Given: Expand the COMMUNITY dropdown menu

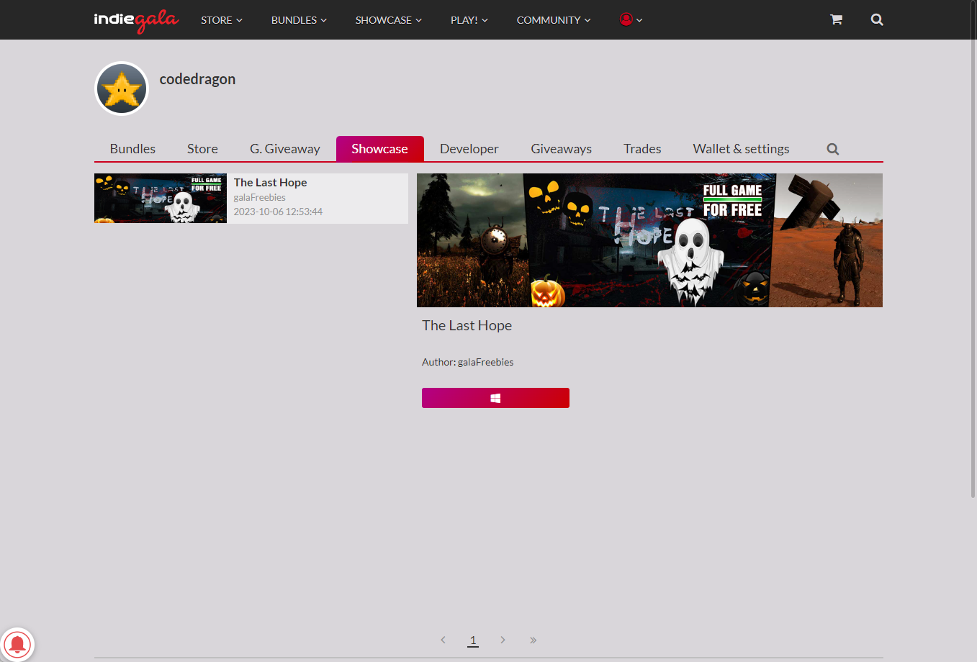Looking at the screenshot, I should click(x=554, y=20).
